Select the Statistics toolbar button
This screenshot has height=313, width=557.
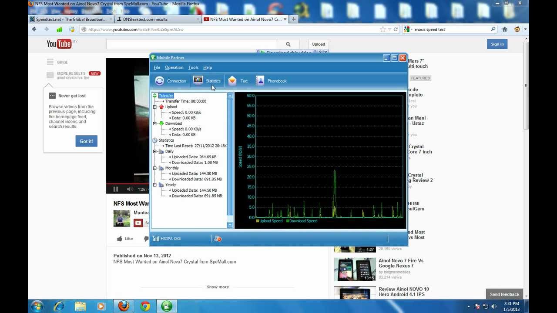207,81
